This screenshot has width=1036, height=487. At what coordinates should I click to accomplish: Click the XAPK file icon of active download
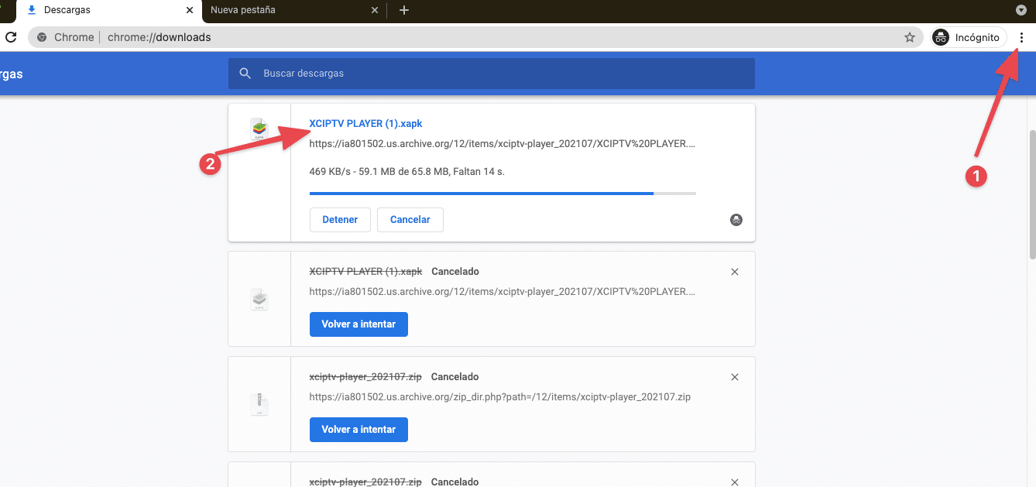pyautogui.click(x=259, y=129)
